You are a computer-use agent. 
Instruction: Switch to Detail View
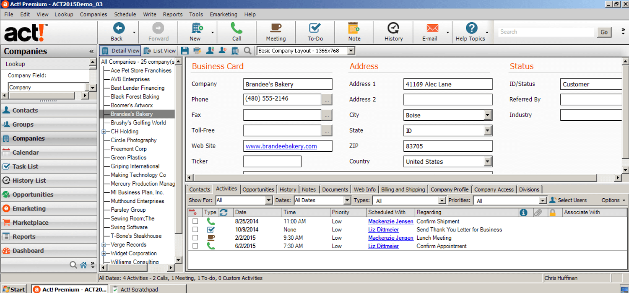pos(120,51)
